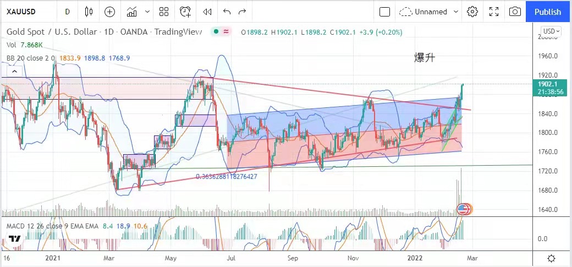Toggle the layout selection square box

click(385, 12)
